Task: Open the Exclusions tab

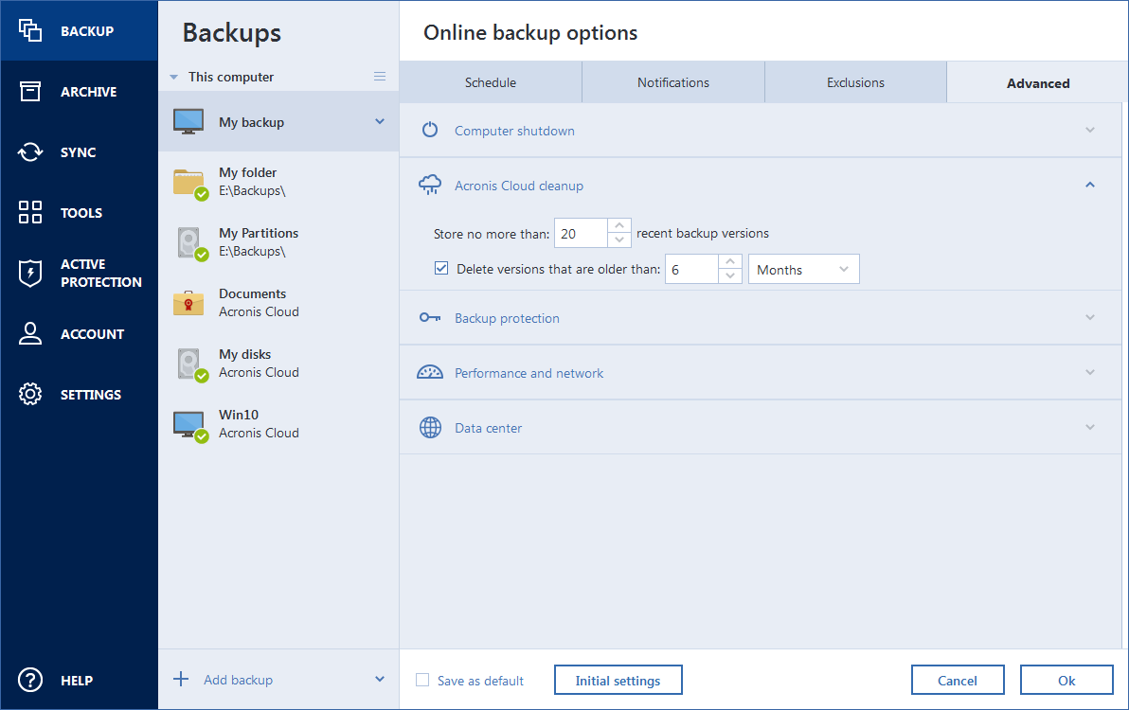Action: [855, 82]
